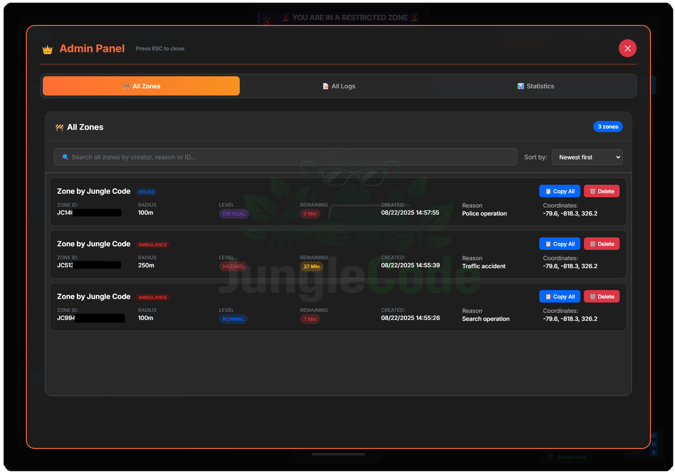Viewport: 675px width, 473px height.
Task: Select the barrier icon on All Zones tab
Action: click(126, 86)
